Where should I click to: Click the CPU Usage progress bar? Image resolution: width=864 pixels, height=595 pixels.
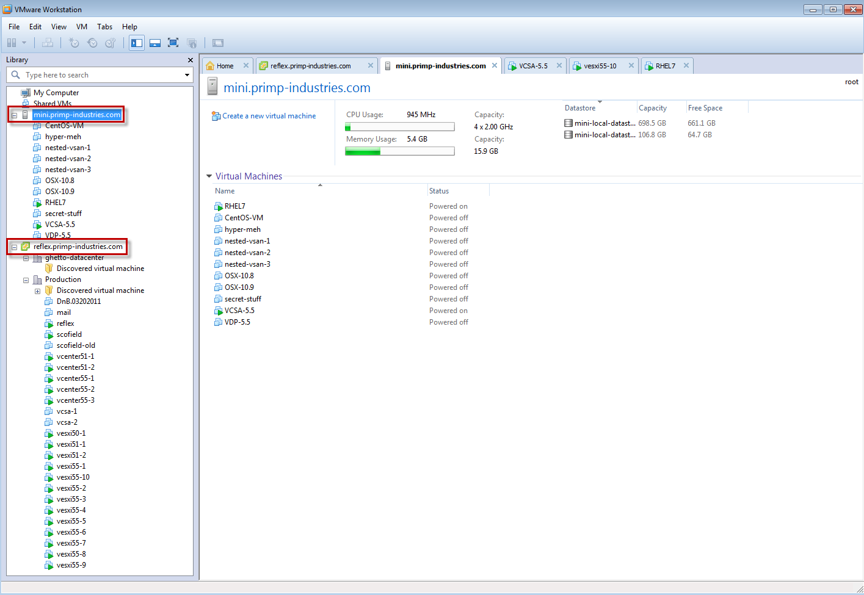click(x=399, y=126)
